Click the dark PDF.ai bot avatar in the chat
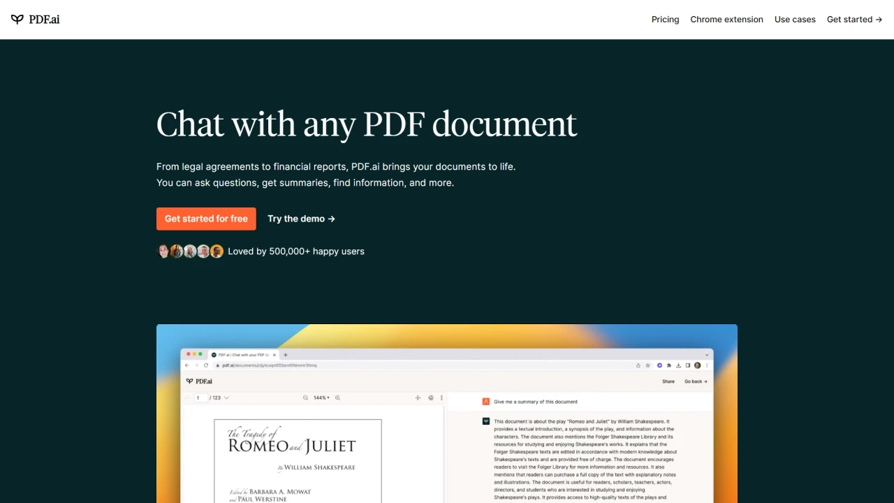 point(486,421)
